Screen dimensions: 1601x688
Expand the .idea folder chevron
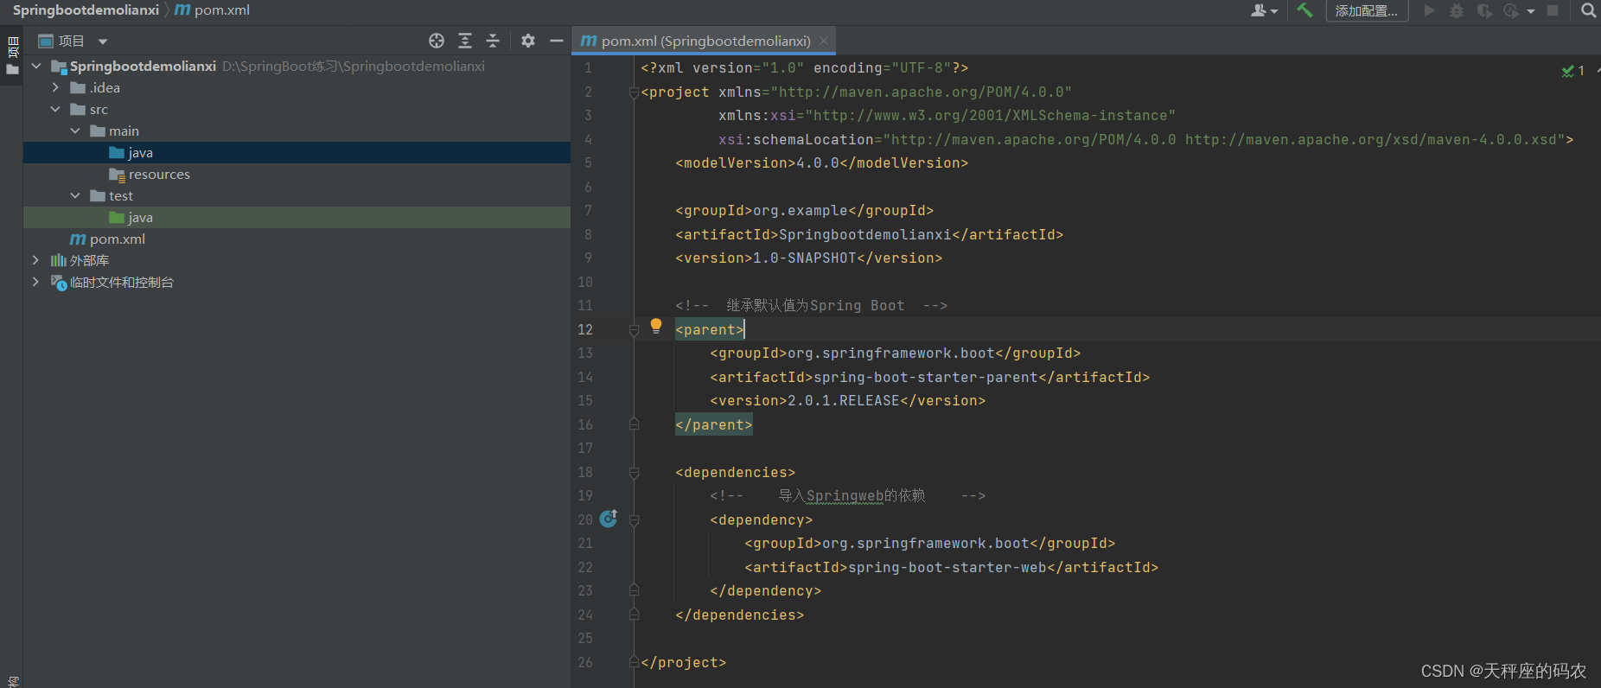pos(55,87)
